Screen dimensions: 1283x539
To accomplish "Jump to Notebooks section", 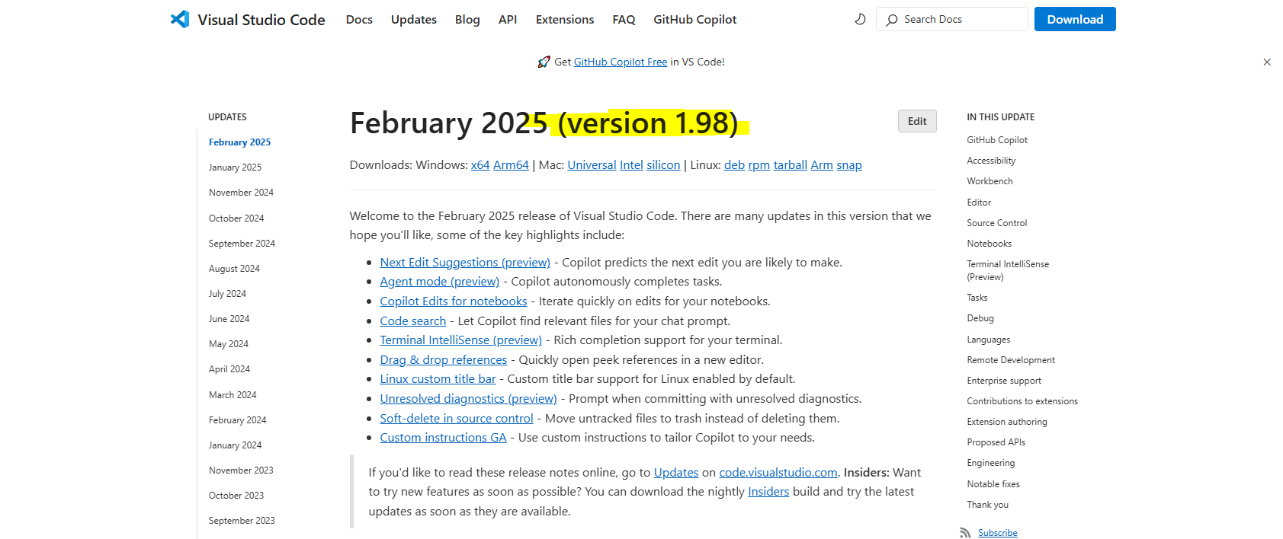I will (x=989, y=244).
